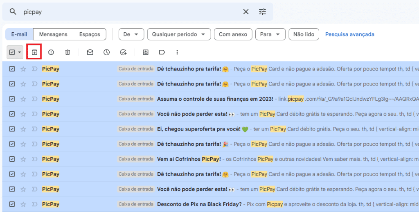Switch to the Espaços tab

(90, 34)
